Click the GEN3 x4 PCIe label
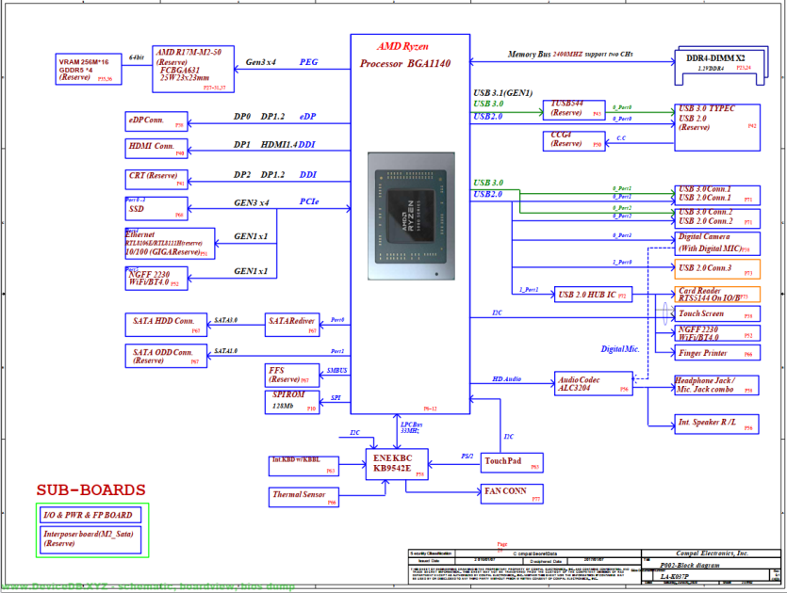 pyautogui.click(x=276, y=202)
